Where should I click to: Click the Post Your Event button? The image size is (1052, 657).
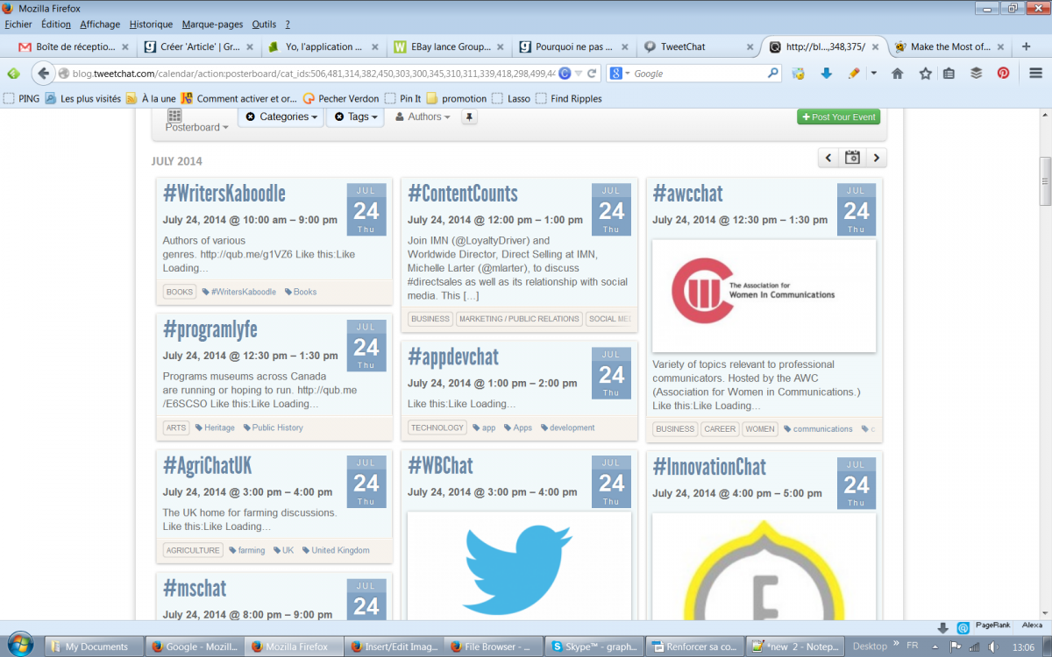coord(839,117)
